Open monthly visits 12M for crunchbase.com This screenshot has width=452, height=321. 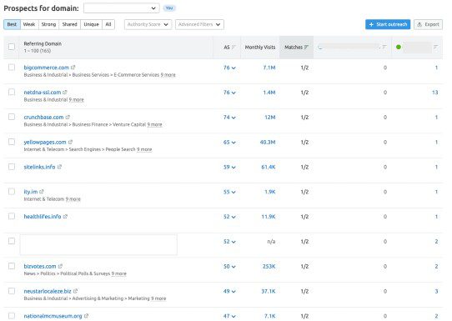[x=270, y=118]
